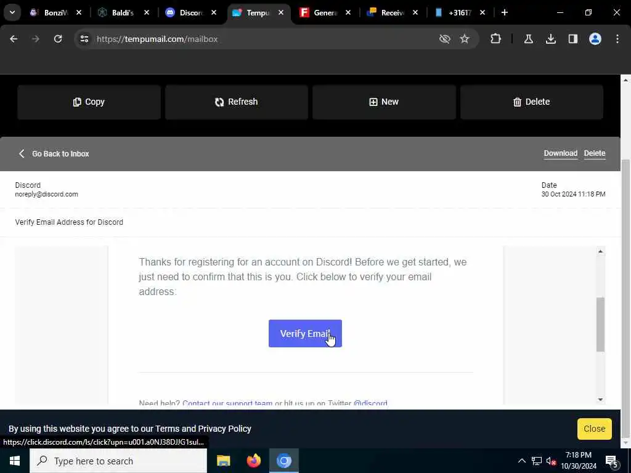Viewport: 631px width, 473px height.
Task: Download this Discord email
Action: 561,153
